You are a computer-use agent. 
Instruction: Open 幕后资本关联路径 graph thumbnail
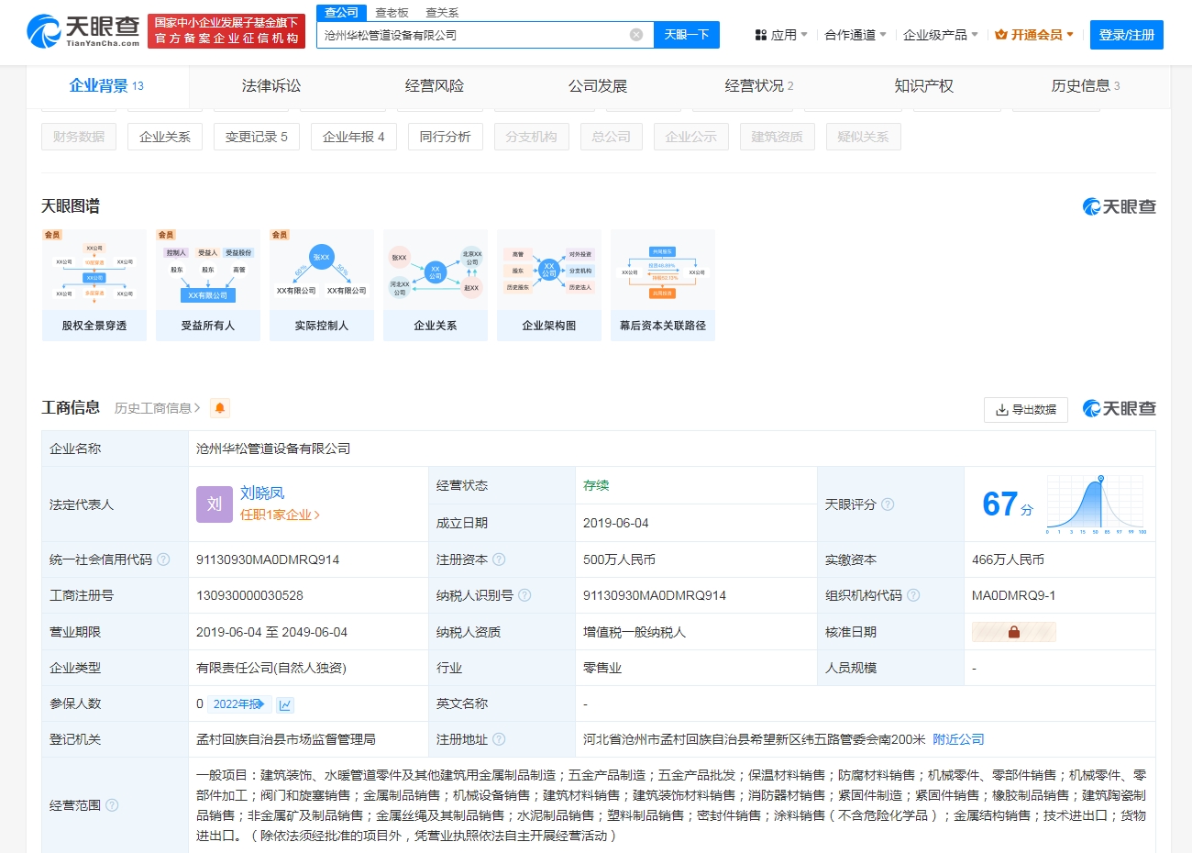pos(663,285)
